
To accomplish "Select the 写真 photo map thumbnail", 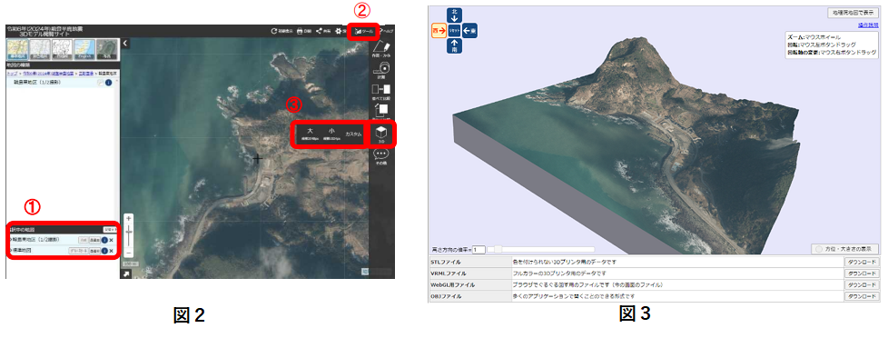I will pos(106,49).
